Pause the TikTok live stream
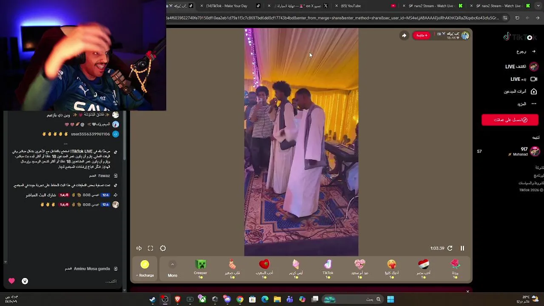Viewport: 544px width, 306px height. [x=462, y=248]
